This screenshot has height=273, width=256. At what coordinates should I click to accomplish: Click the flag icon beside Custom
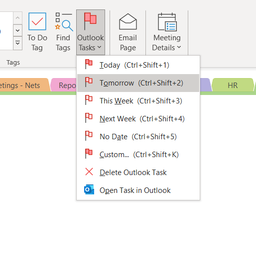[x=89, y=154]
